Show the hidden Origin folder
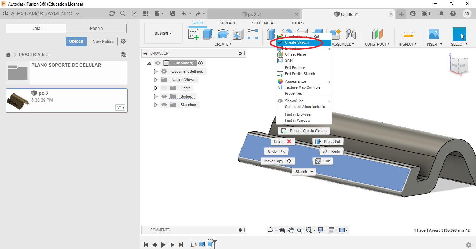476x249 pixels. pyautogui.click(x=164, y=88)
